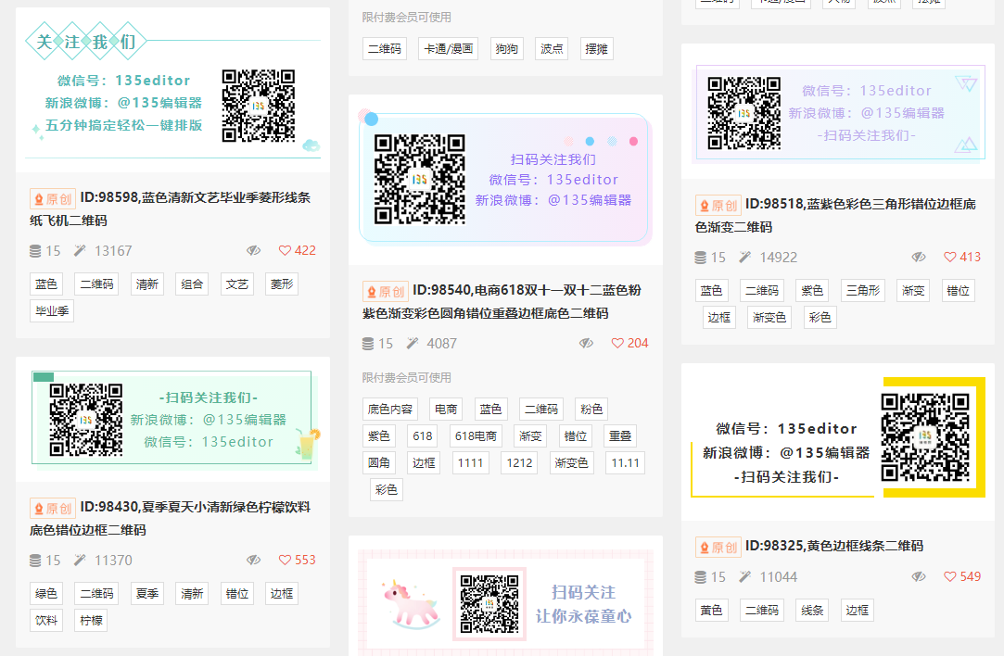Open title ID:98540 电商618双十一
This screenshot has height=656, width=1004.
pos(502,301)
